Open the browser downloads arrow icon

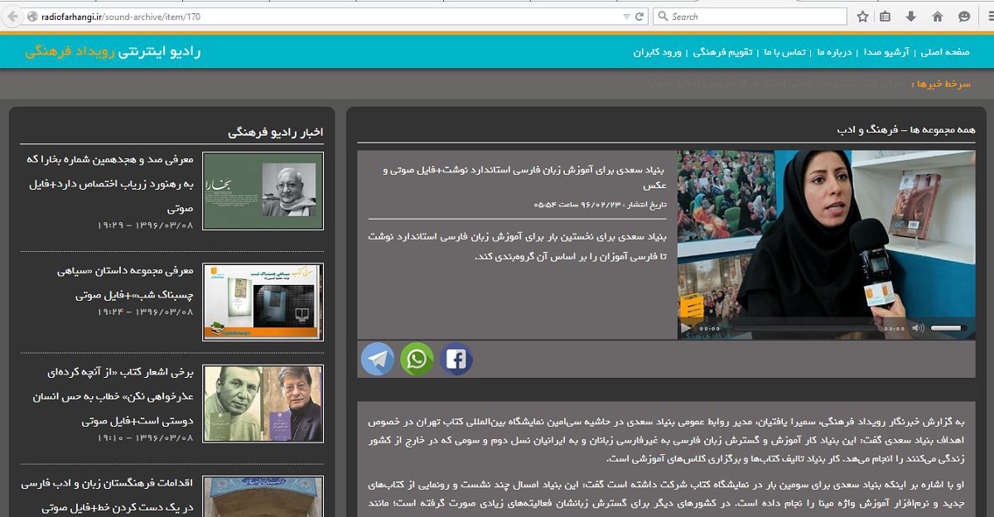911,17
